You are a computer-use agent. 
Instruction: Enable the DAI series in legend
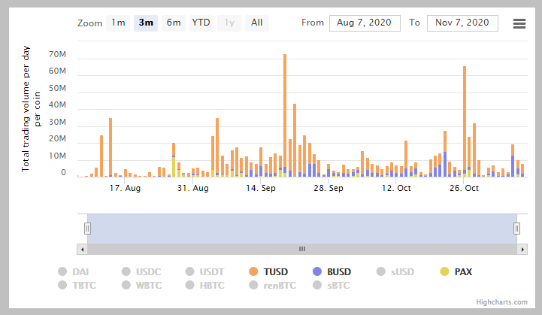pyautogui.click(x=74, y=271)
